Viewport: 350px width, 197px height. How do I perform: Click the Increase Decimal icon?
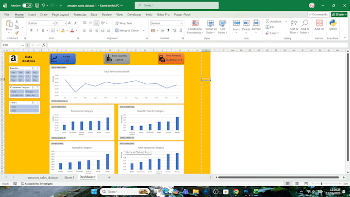click(x=174, y=30)
